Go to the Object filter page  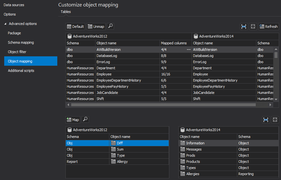tap(17, 52)
